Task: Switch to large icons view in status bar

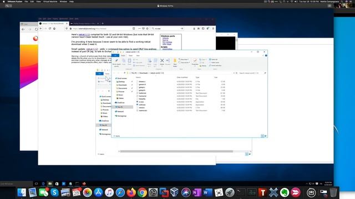Action: pos(265,136)
